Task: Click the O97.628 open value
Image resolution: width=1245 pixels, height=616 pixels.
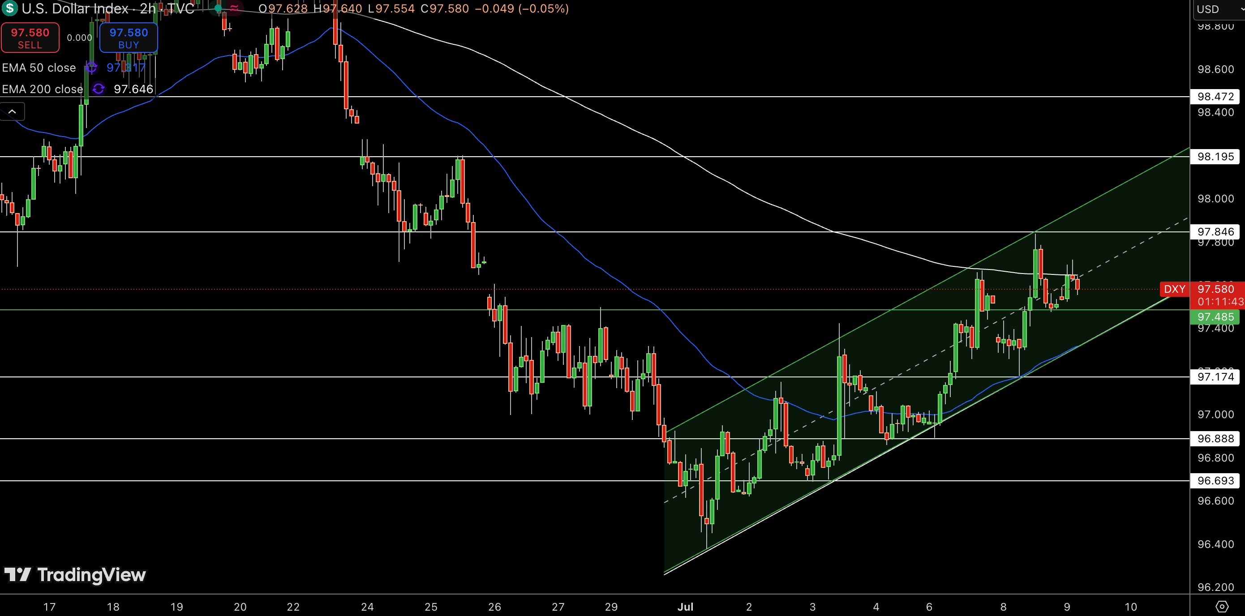Action: (283, 9)
